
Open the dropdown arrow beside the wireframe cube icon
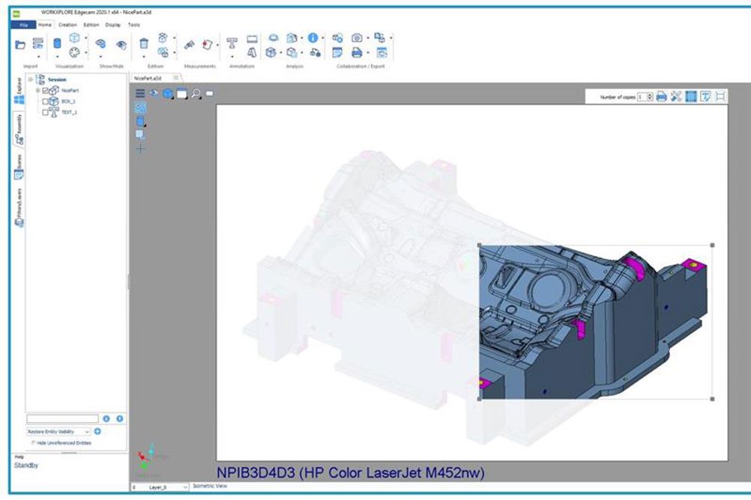[85, 37]
